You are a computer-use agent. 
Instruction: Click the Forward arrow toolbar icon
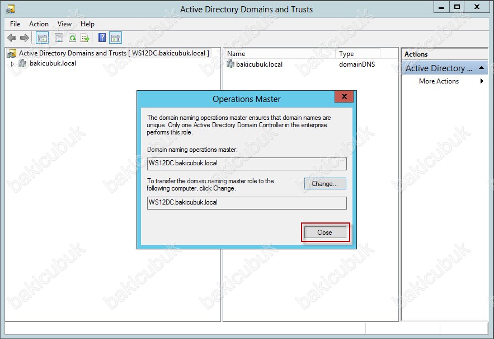[24, 38]
